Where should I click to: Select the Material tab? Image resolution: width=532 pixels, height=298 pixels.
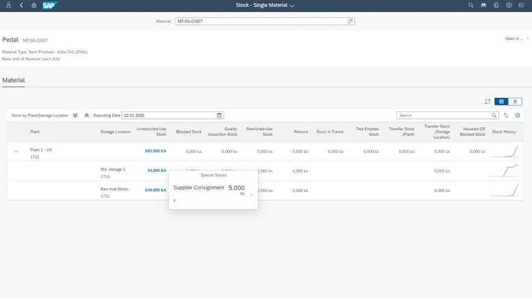pyautogui.click(x=14, y=80)
